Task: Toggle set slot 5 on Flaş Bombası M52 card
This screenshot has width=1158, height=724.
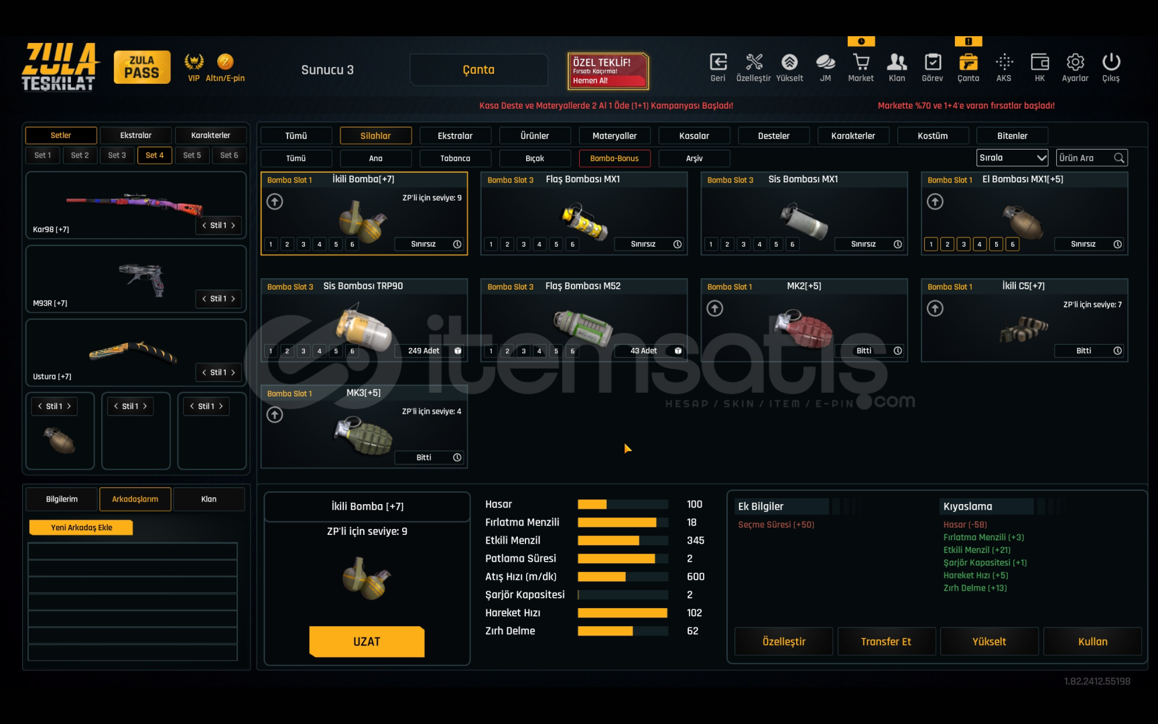Action: tap(556, 351)
